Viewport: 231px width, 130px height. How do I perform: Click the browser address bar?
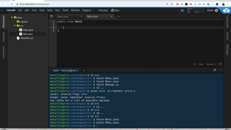91,4
